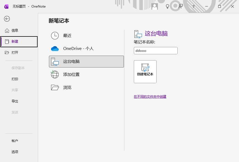Click 创建笔记本 button

pos(145,72)
